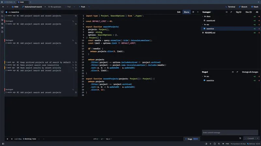Open the monitor icon in the left sidebar
Screen dimensions: 261x146
(x=2, y=12)
